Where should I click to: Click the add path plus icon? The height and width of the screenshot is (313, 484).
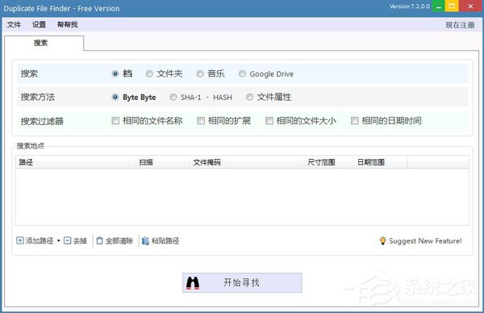[20, 240]
